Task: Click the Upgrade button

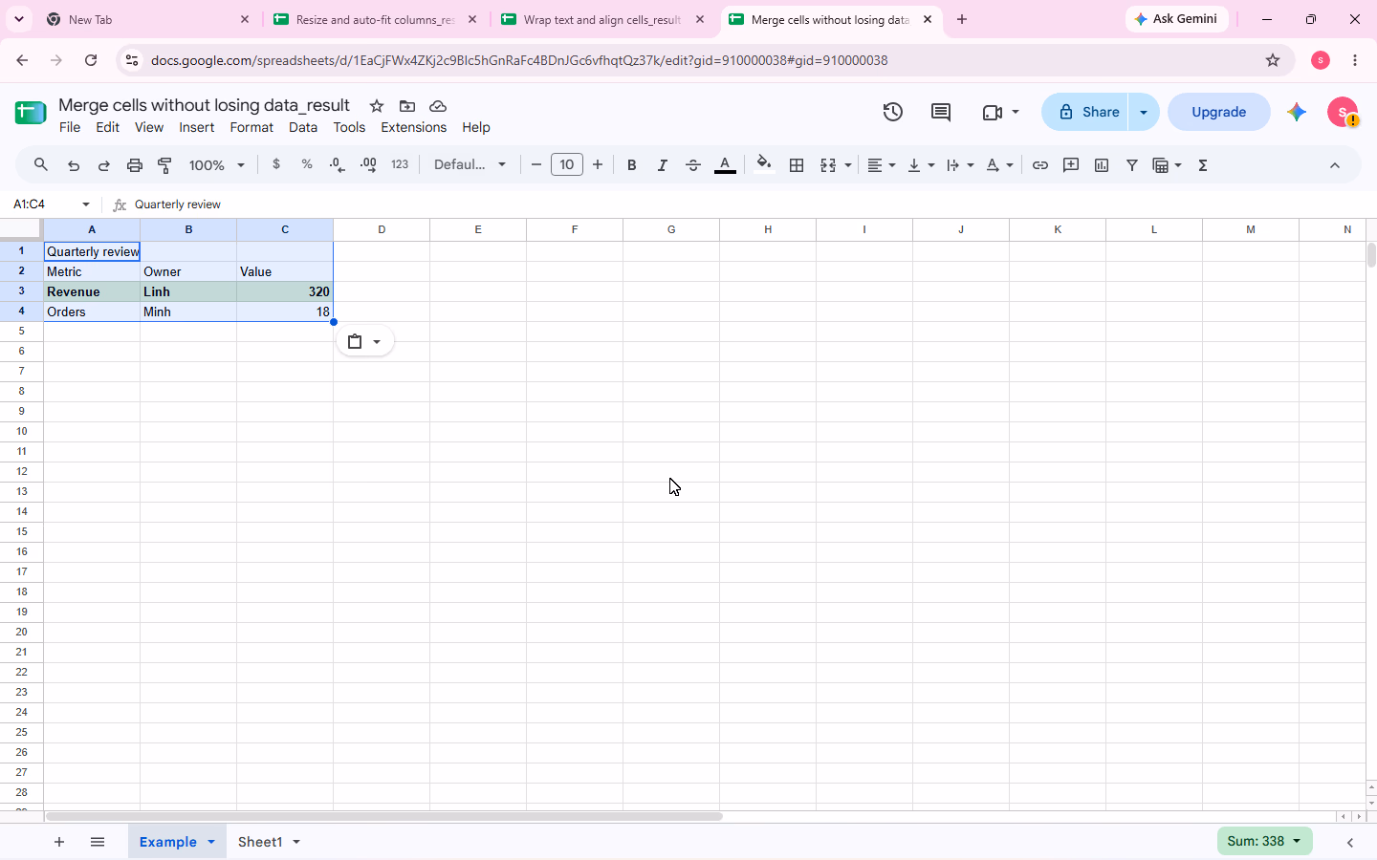Action: 1219,112
